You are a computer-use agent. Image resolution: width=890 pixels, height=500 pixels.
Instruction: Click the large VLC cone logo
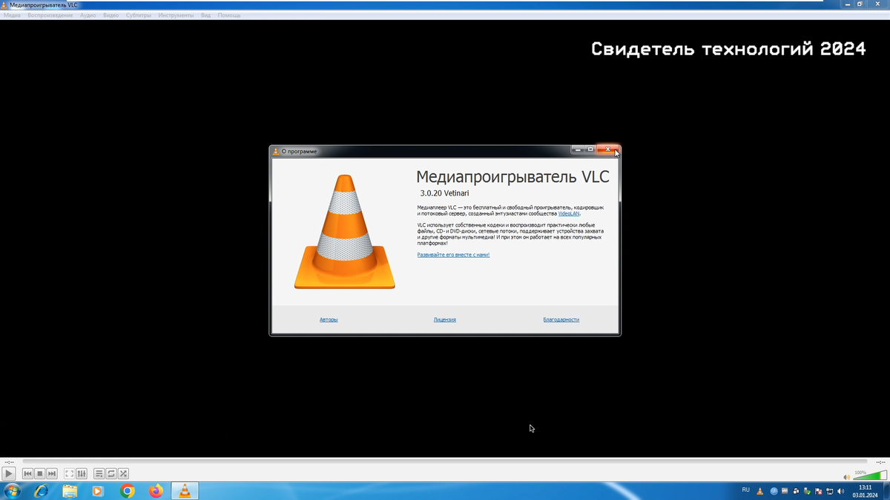point(345,231)
